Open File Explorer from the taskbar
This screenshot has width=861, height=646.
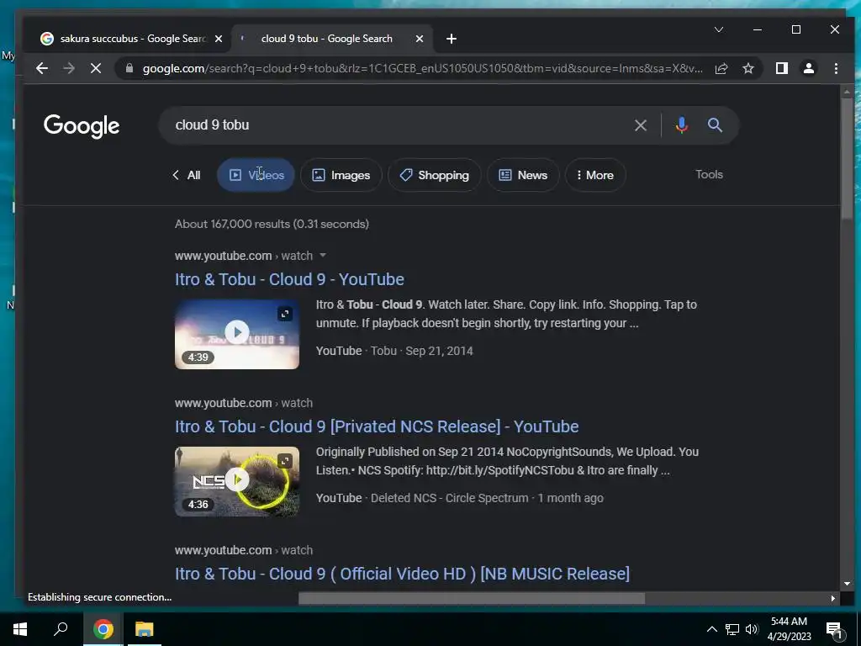coord(145,629)
